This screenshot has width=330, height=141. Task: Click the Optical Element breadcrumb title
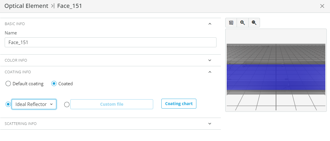(26, 6)
